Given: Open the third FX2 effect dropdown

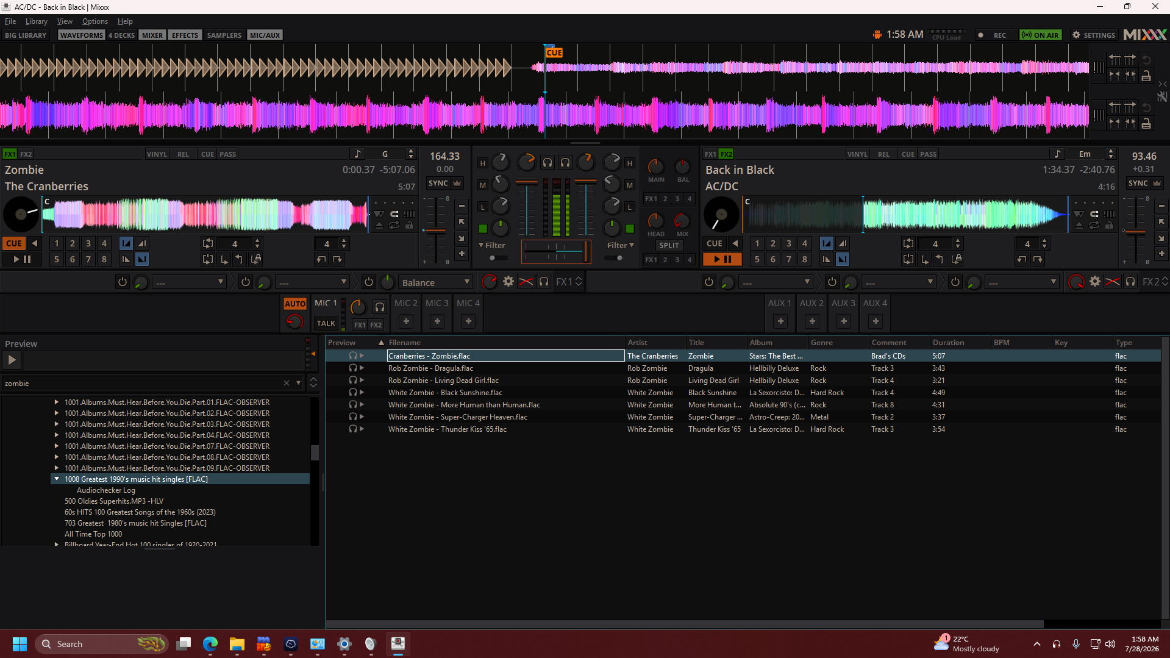Looking at the screenshot, I should 1021,282.
